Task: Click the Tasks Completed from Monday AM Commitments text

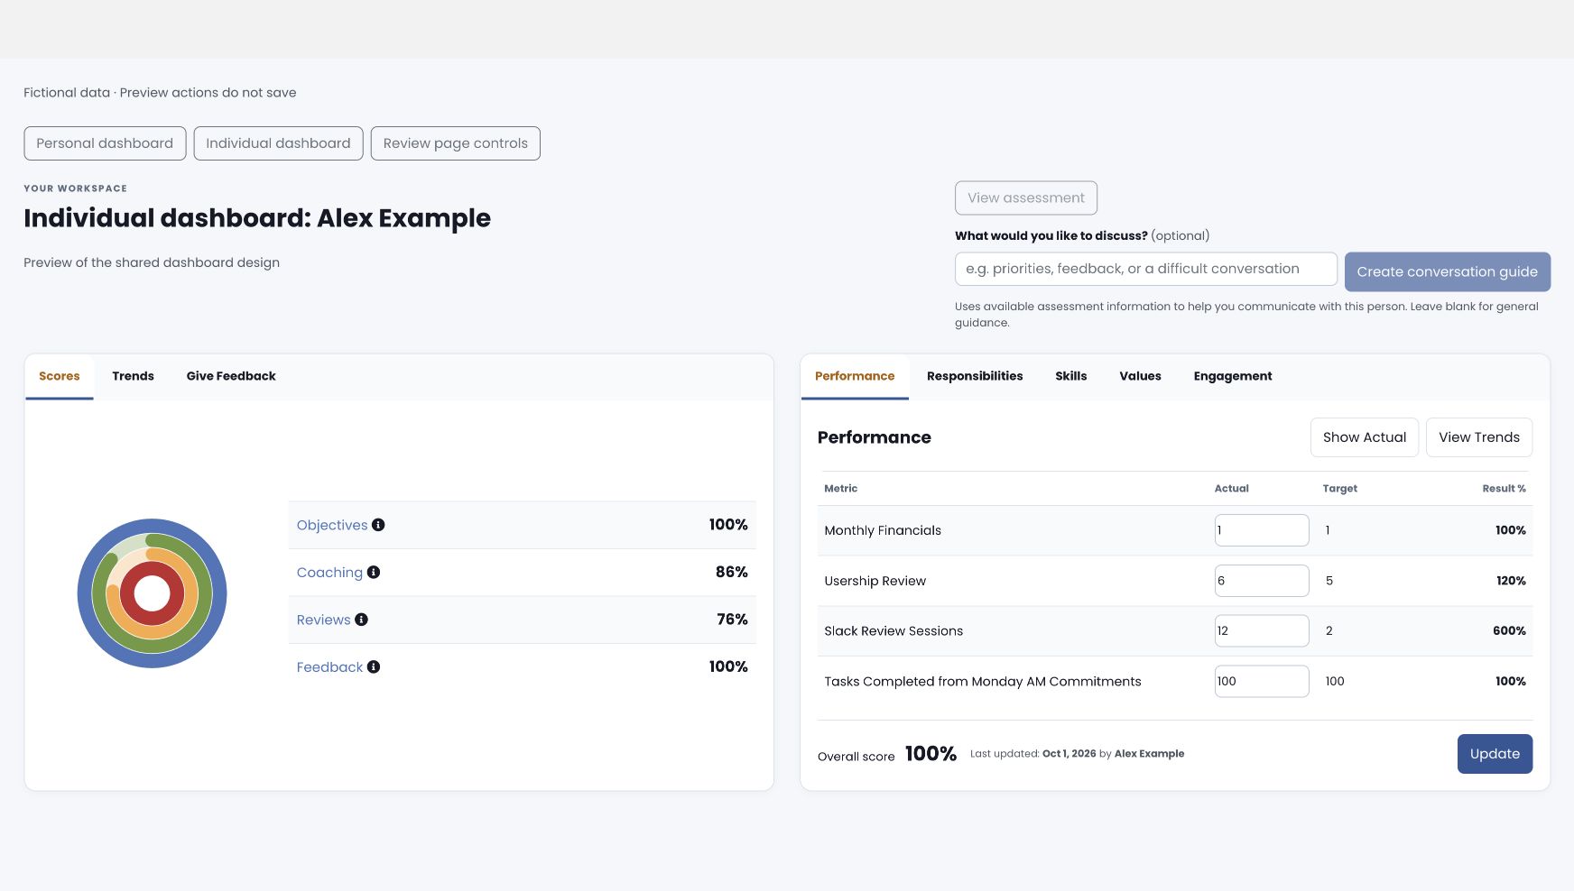Action: (x=983, y=681)
